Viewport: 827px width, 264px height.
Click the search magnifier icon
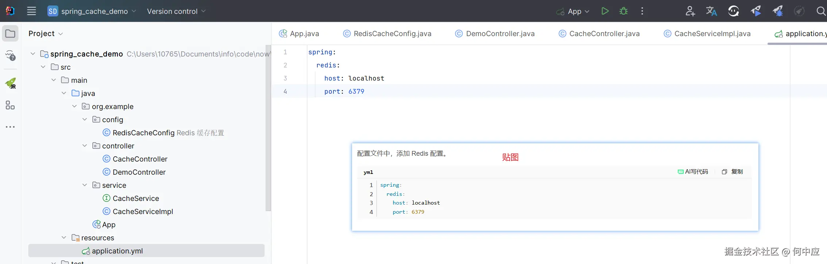(821, 11)
